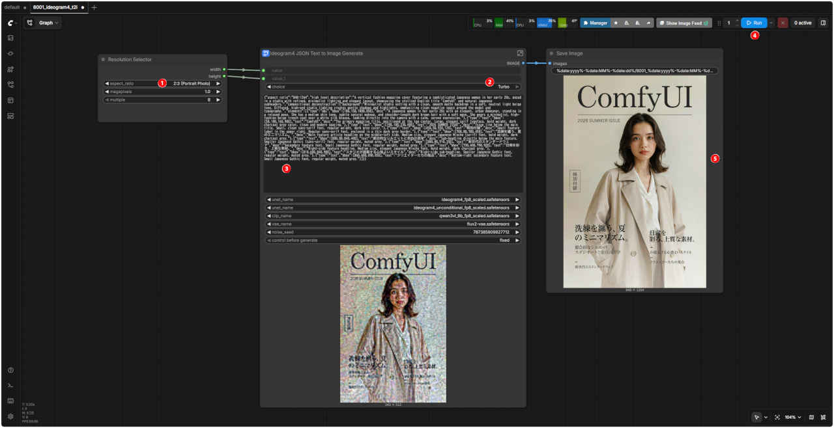Click the noise_seed value field
Image resolution: width=834 pixels, height=428 pixels.
pos(393,232)
